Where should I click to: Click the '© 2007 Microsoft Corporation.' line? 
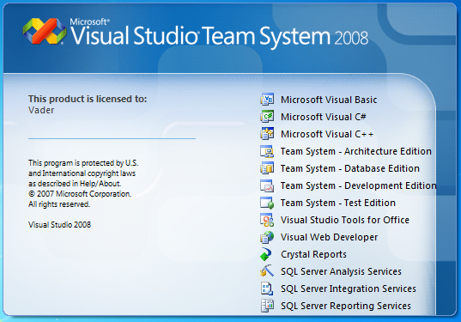(x=80, y=194)
